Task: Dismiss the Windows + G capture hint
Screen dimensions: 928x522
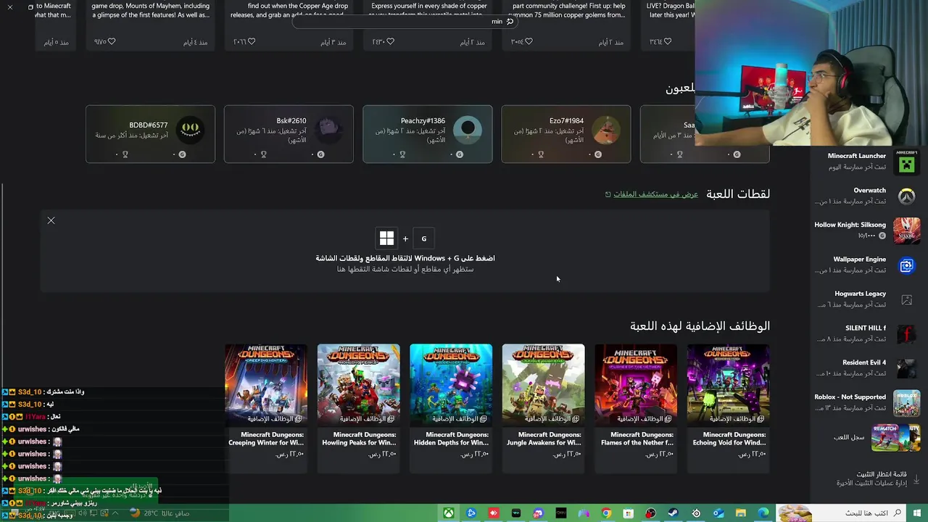Action: [x=51, y=220]
